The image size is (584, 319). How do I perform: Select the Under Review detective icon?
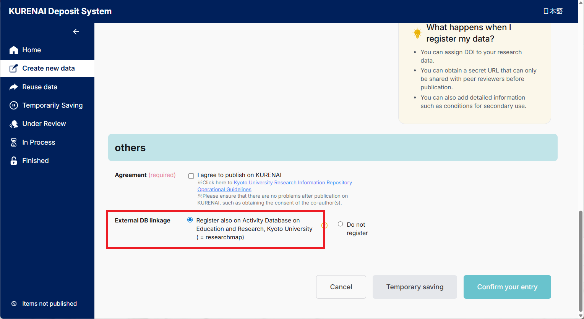[x=13, y=123]
